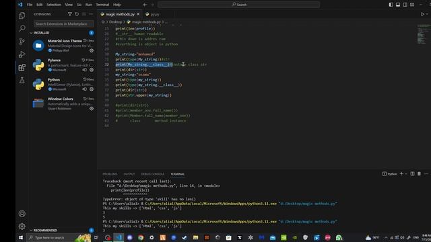The height and width of the screenshot is (242, 431).
Task: Open the DEBUG CONSOLE panel tab
Action: (153, 174)
